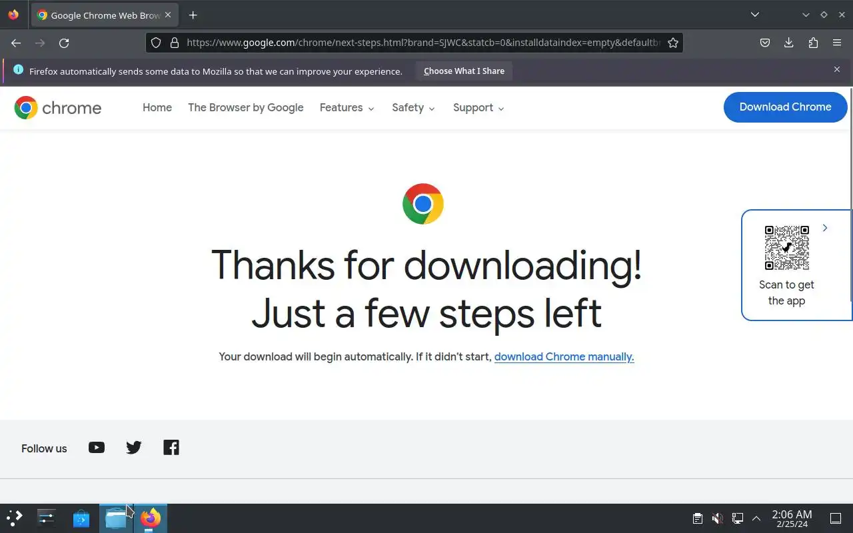Screen dimensions: 853x533
Task: Open the YouTube follow icon
Action: 97,448
